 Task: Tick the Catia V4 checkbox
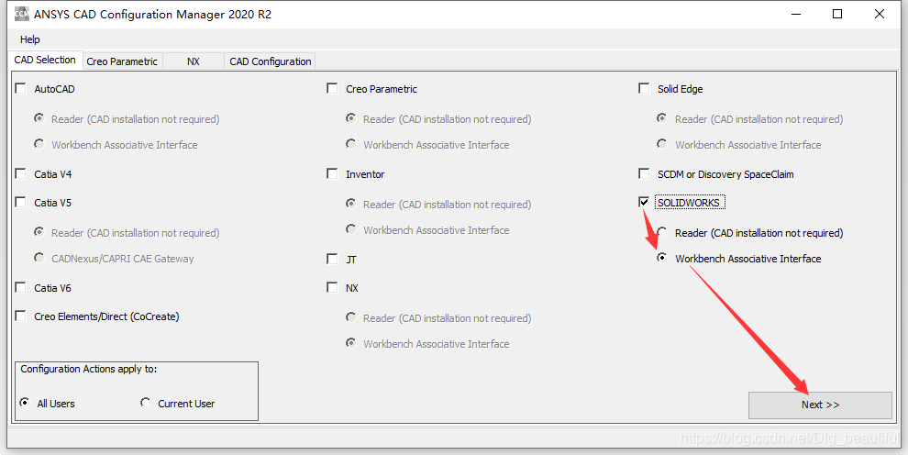click(21, 173)
